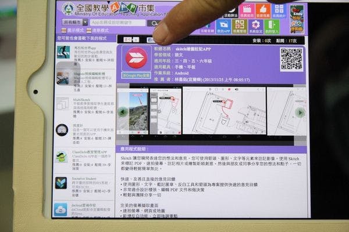
Task: Open the round gauge meter app icon
Action: [x=62, y=130]
